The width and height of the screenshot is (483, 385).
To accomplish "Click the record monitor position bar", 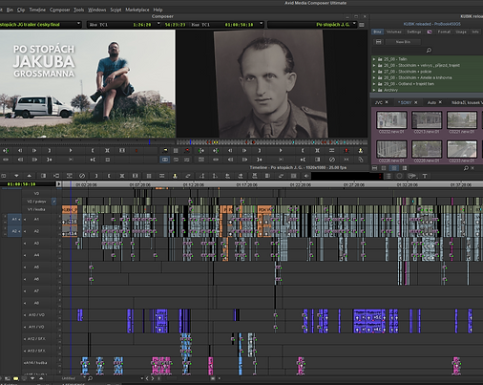I will (x=272, y=142).
